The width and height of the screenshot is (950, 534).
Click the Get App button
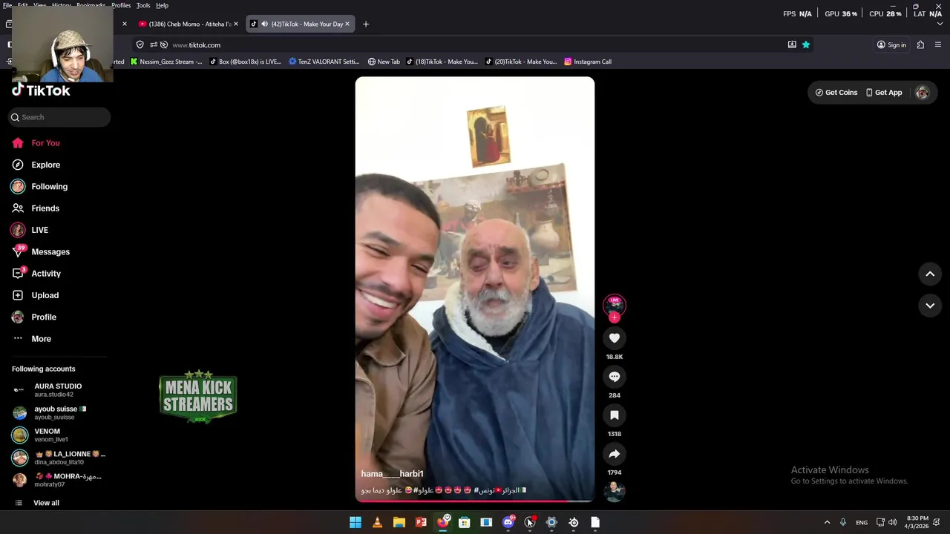(x=884, y=93)
